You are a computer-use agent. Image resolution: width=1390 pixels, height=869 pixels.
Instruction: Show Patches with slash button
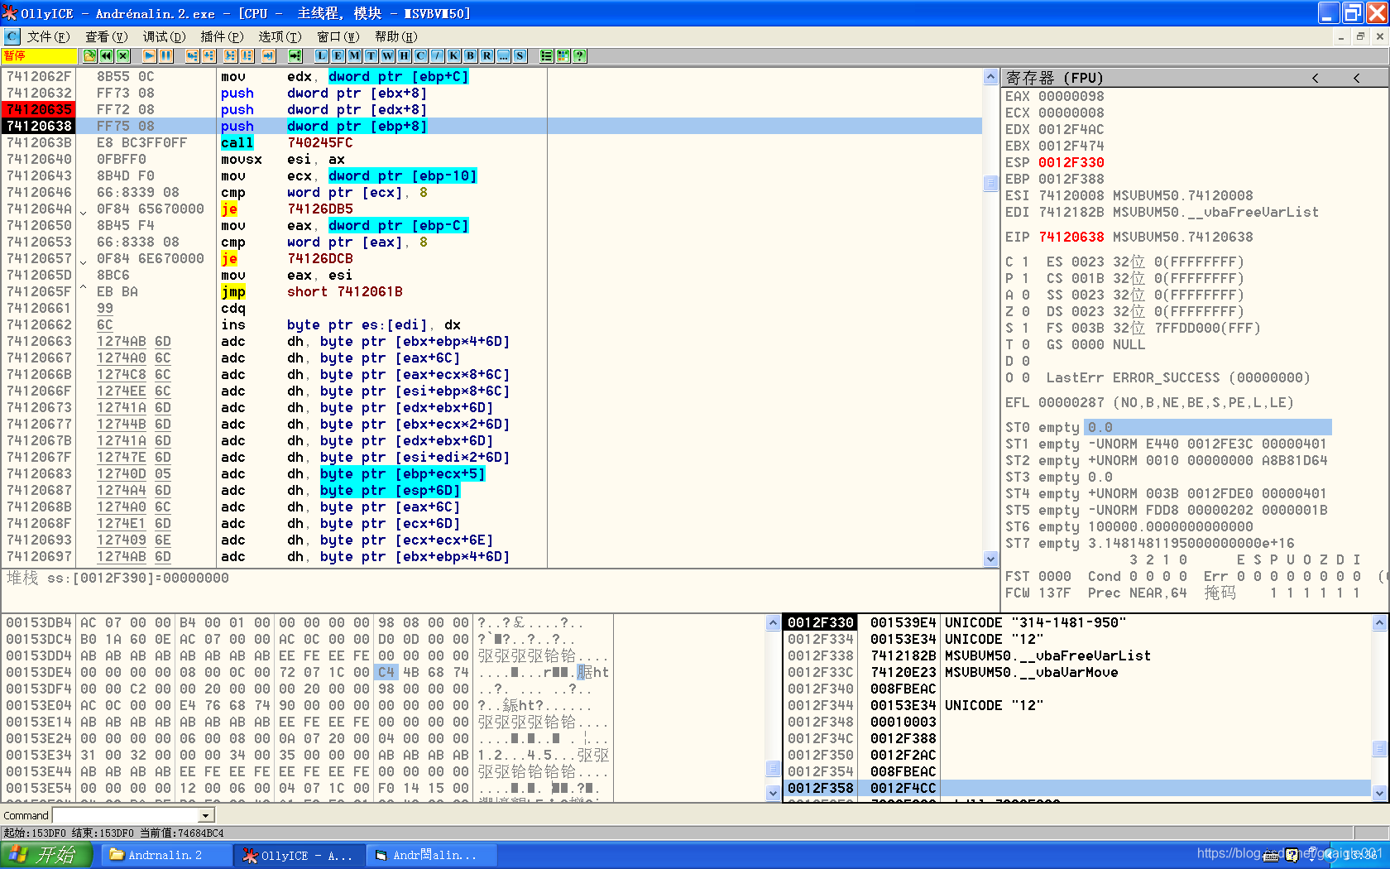pos(437,55)
